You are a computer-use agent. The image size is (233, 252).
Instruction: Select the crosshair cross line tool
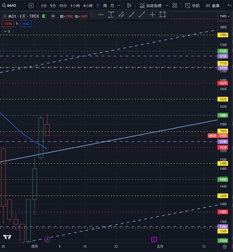pos(152,15)
